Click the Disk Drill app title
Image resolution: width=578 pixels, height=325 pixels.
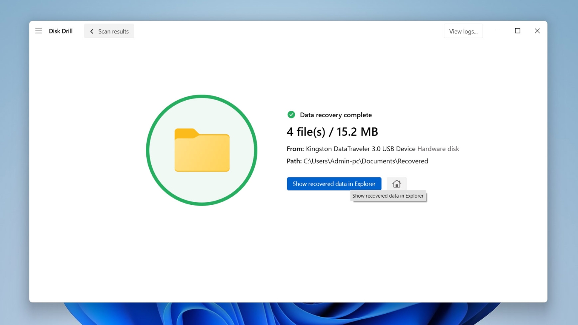[x=61, y=31]
